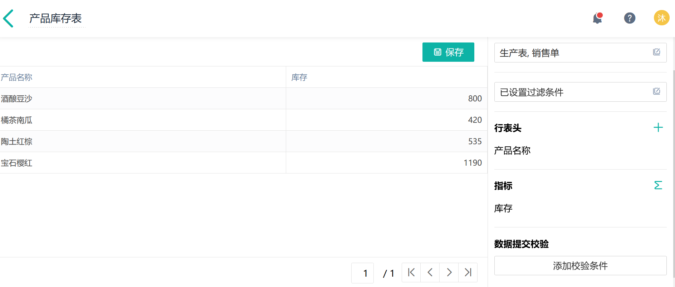Open the help question mark icon
Image resolution: width=675 pixels, height=287 pixels.
630,18
